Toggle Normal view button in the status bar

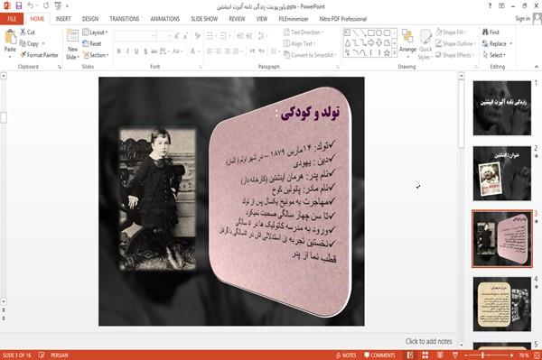[410, 355]
